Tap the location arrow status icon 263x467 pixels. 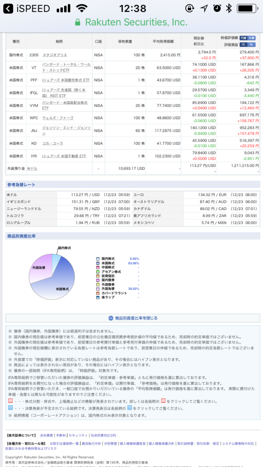click(x=204, y=8)
